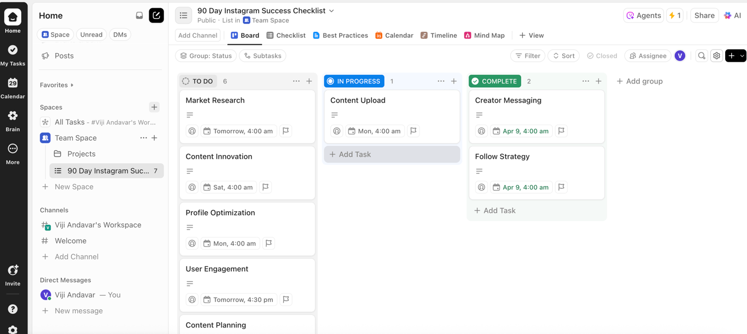The height and width of the screenshot is (334, 747).
Task: Set a priority flag on Market Research
Action: 285,131
